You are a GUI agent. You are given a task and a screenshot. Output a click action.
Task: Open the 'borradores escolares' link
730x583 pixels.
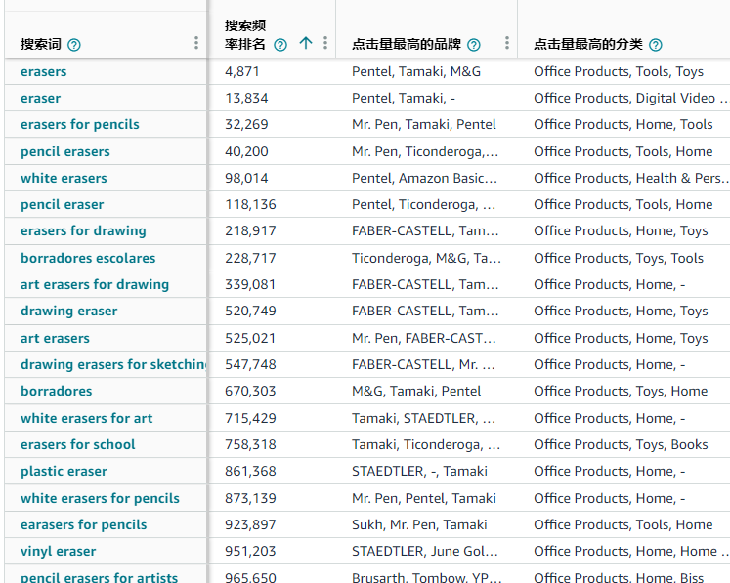tap(88, 258)
